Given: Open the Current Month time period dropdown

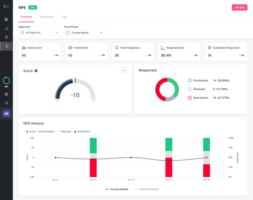Looking at the screenshot, I should pos(84,32).
